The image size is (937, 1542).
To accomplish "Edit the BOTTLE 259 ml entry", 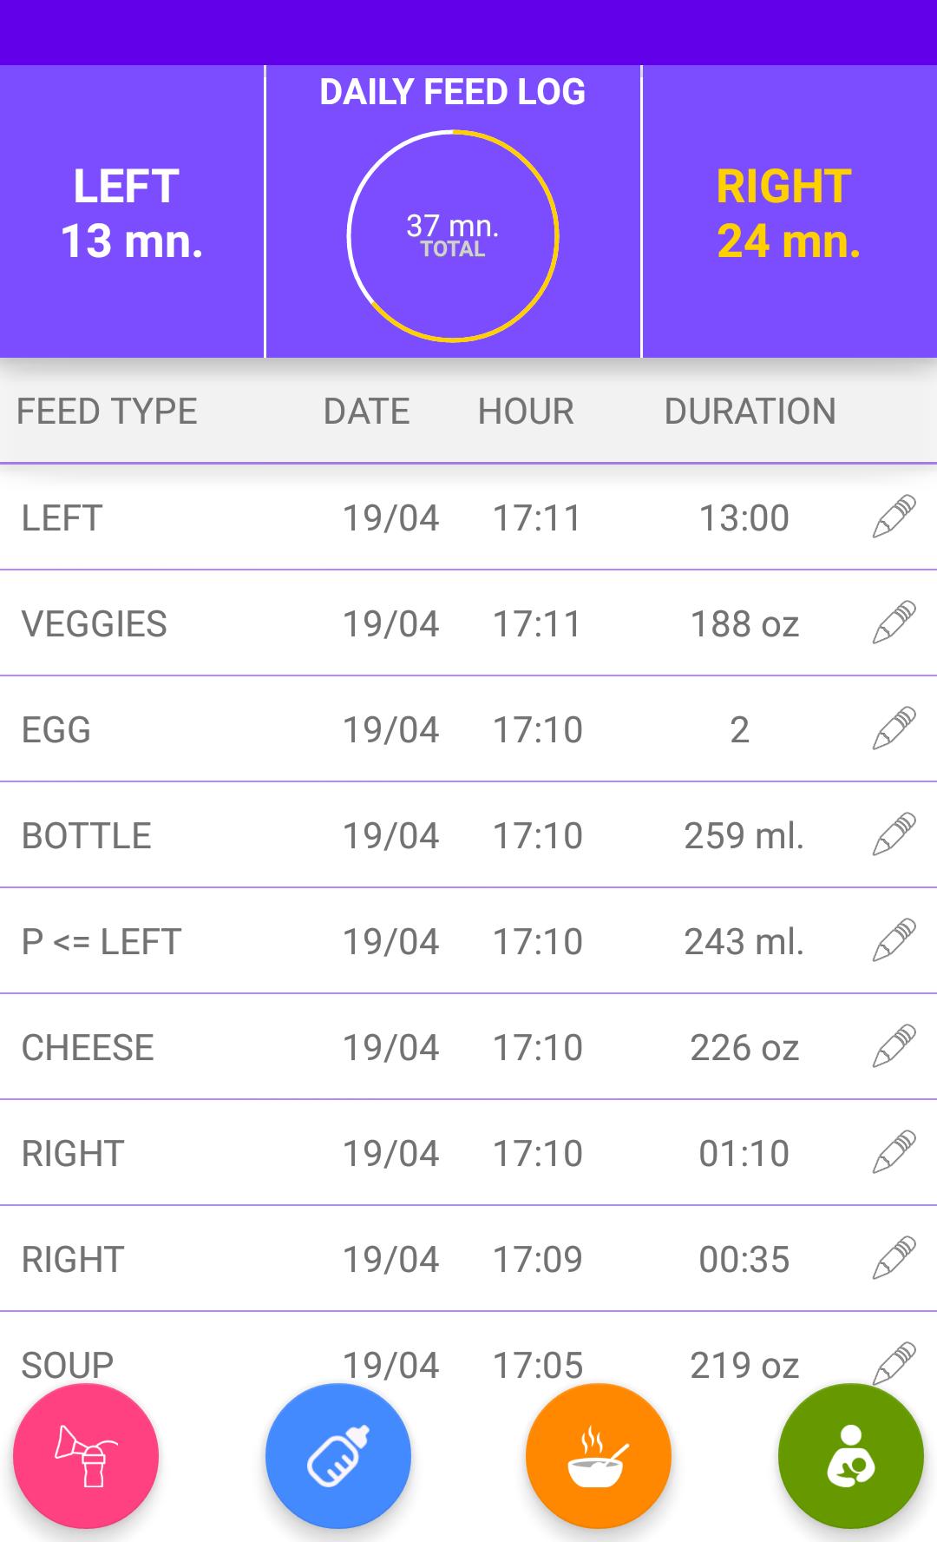I will (894, 835).
